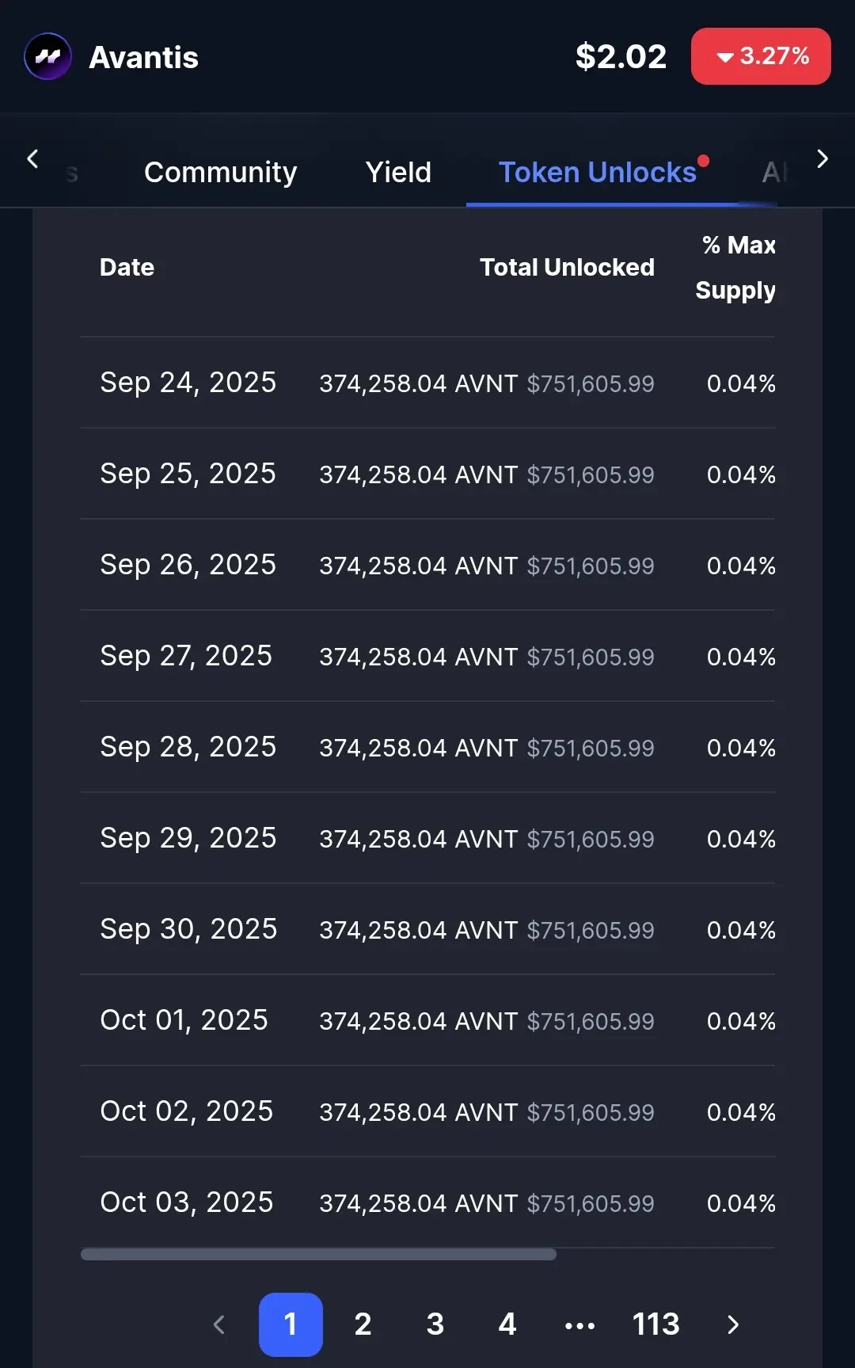Click the pagination ellipsis
The height and width of the screenshot is (1368, 855).
click(x=579, y=1325)
